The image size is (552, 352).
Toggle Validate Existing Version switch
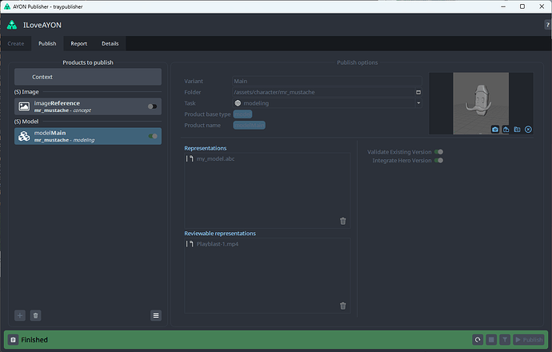pyautogui.click(x=438, y=152)
